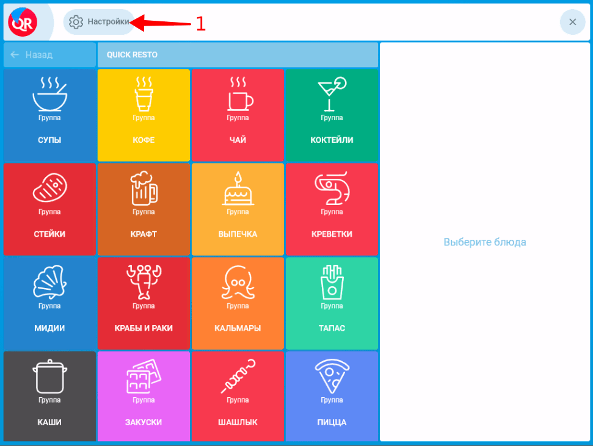The width and height of the screenshot is (593, 446).
Task: Open the Стейки steak group tile
Action: click(x=49, y=209)
